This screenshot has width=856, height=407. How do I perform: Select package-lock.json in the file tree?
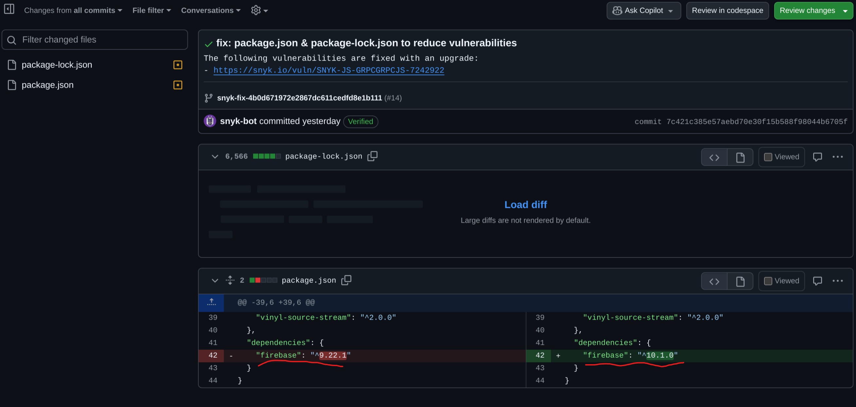[57, 65]
